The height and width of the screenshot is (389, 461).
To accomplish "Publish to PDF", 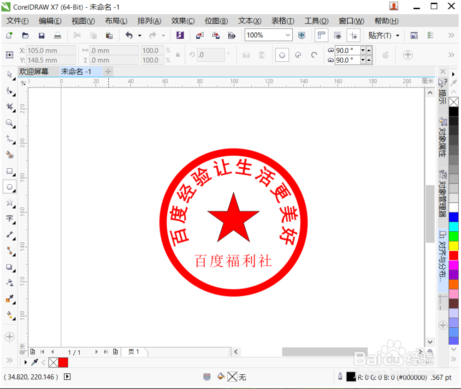I will coord(232,35).
